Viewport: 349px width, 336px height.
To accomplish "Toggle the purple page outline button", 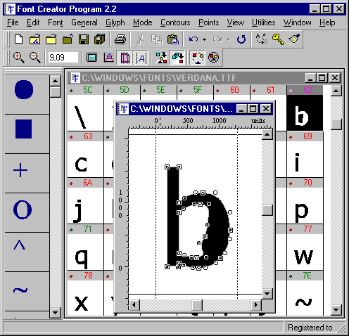I will (x=125, y=58).
